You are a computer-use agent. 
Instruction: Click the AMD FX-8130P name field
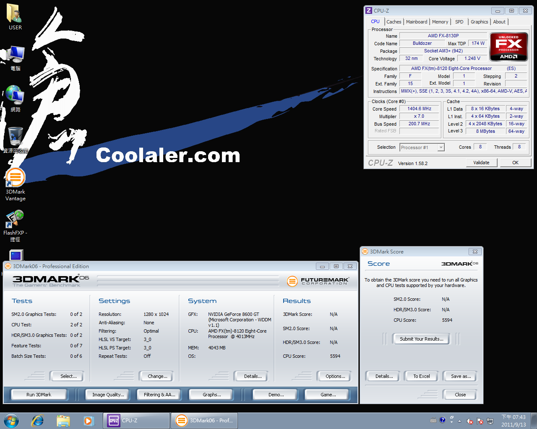click(x=443, y=36)
